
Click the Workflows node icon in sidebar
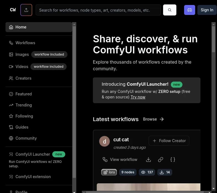(11, 43)
